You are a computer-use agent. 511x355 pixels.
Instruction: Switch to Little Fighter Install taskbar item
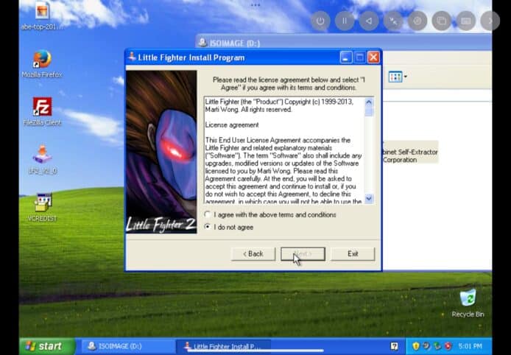(x=223, y=346)
